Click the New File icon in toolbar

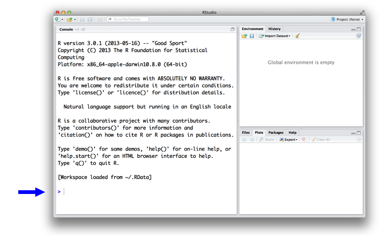coord(57,19)
